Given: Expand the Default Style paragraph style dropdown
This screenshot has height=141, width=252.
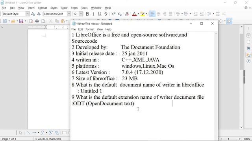Looking at the screenshot, I should (x=28, y=14).
